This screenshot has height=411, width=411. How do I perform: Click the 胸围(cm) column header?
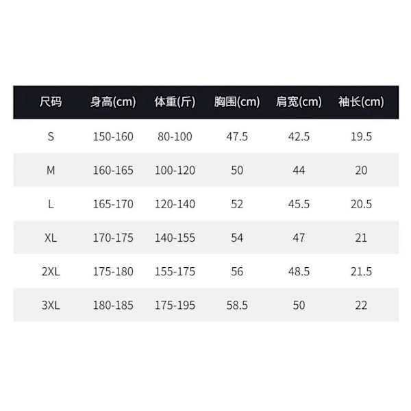[237, 102]
